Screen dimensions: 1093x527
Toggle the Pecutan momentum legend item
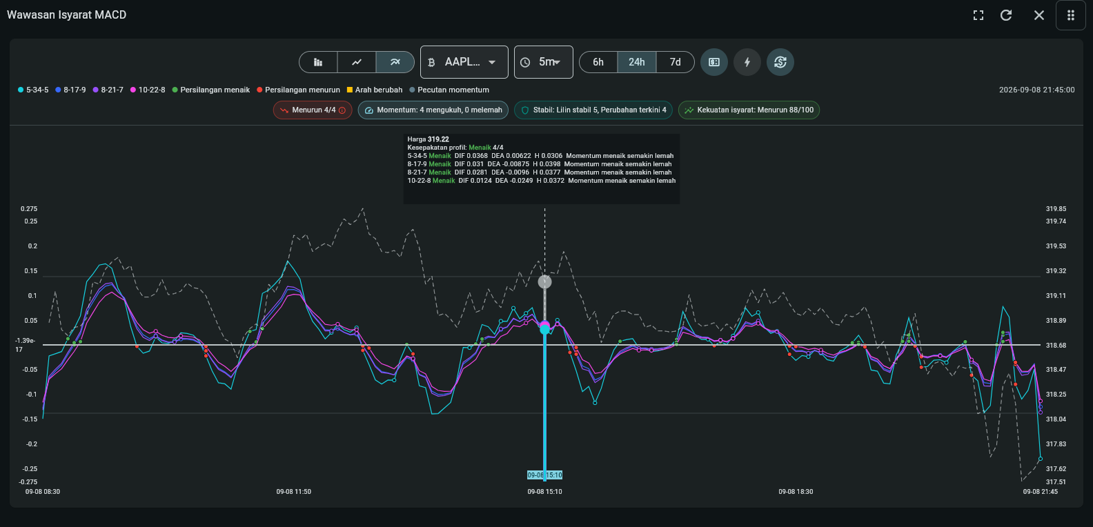449,90
